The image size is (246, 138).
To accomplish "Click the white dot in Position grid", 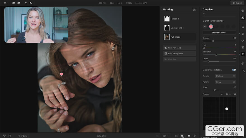I will (x=227, y=109).
